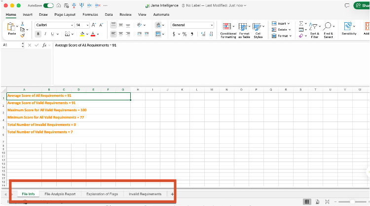Click the Decrease Indent icon

(x=140, y=34)
